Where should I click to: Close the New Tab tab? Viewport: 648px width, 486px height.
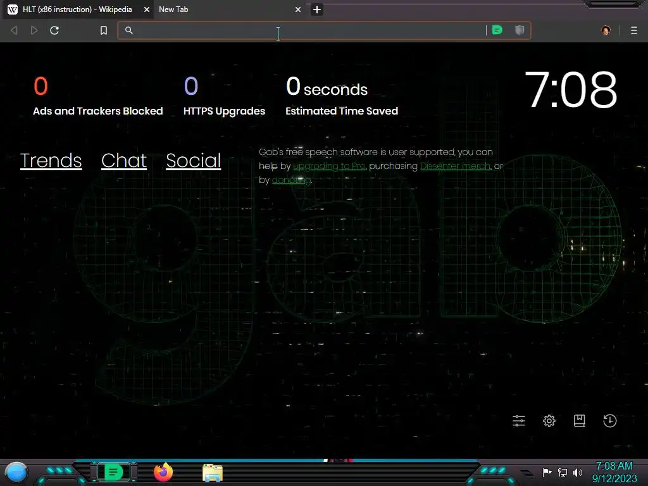(298, 9)
